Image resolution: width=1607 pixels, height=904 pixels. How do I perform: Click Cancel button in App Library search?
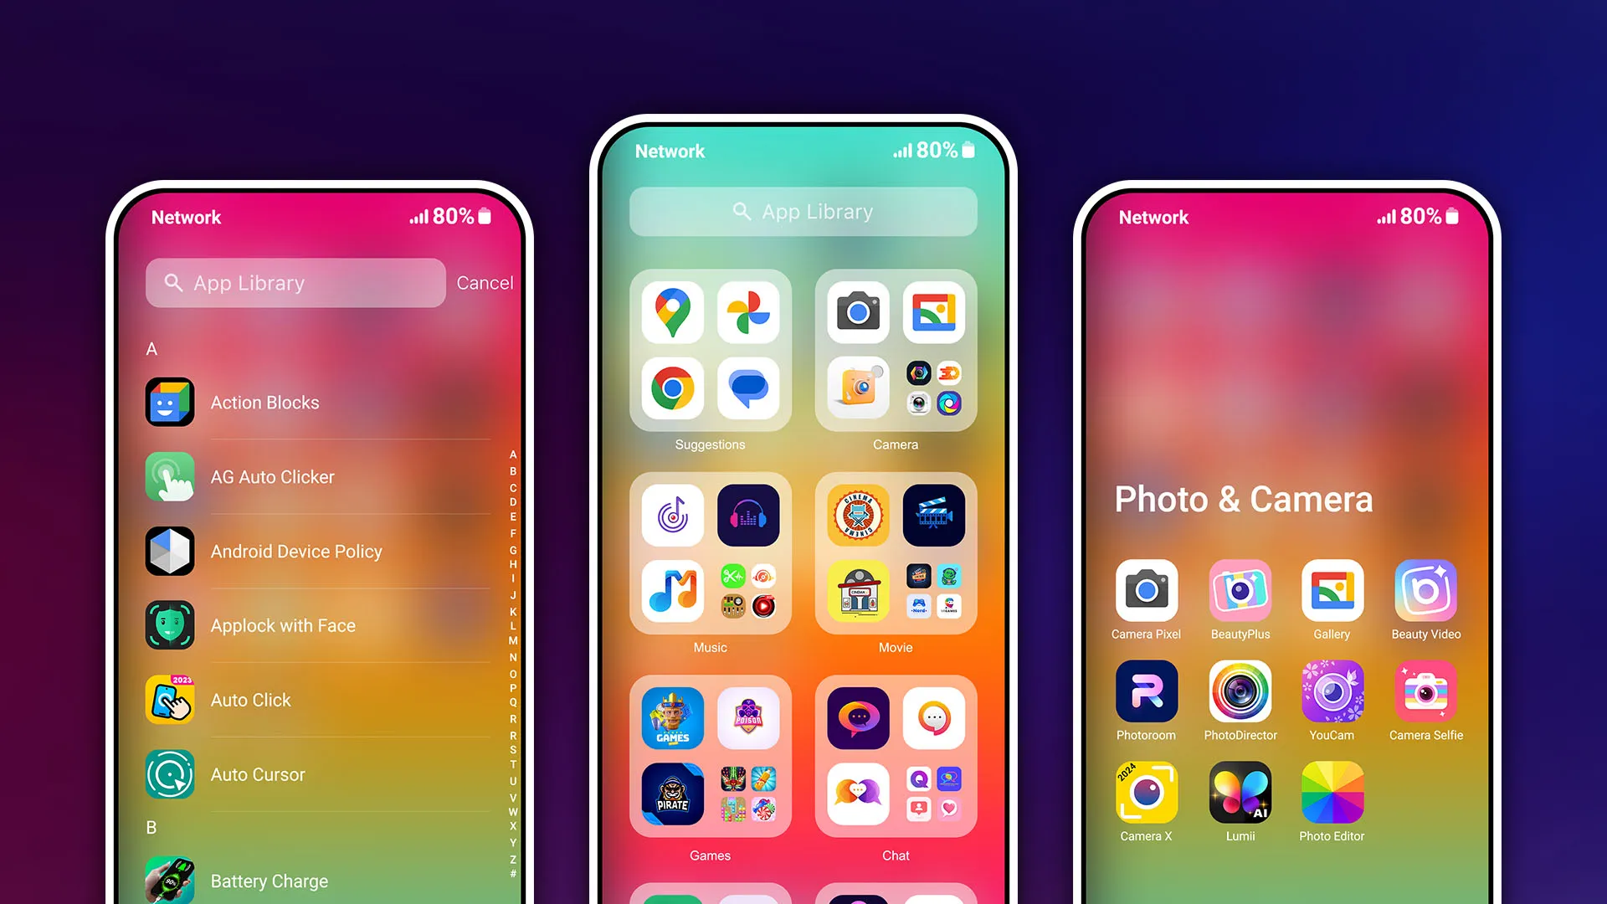point(485,283)
